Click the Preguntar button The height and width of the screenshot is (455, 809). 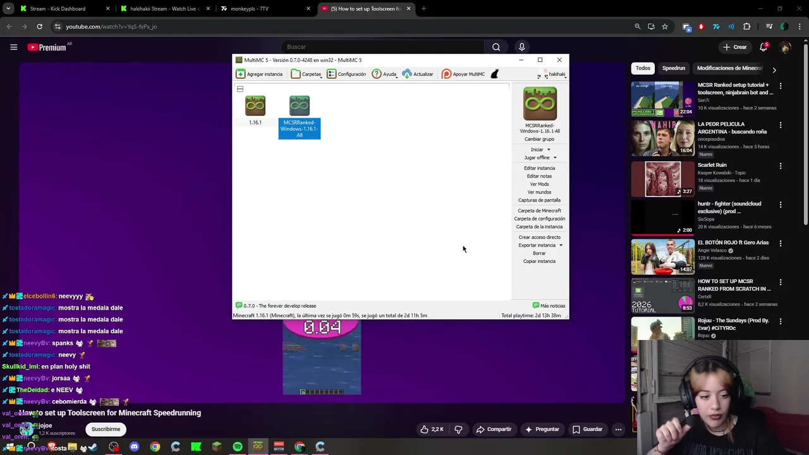542,429
